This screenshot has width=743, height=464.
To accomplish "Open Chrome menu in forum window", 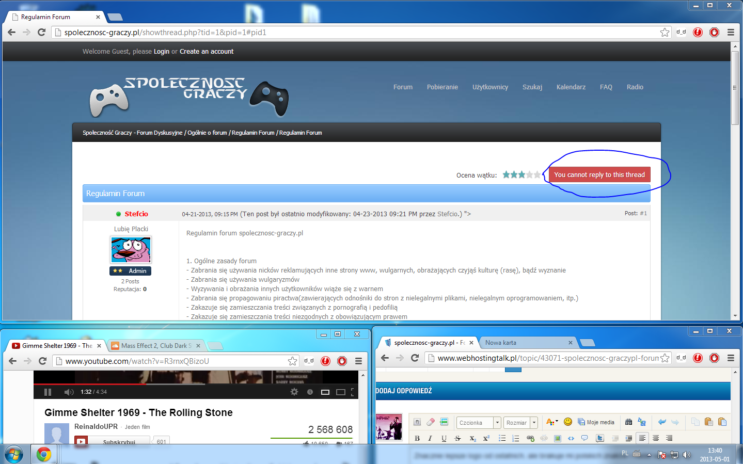I will click(x=731, y=32).
